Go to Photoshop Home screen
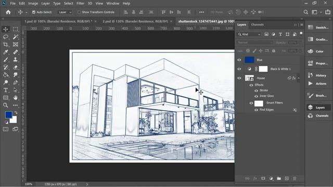 (8, 12)
